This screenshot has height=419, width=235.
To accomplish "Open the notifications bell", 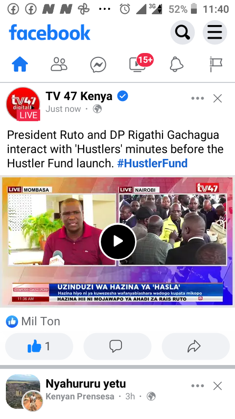I will coord(177,64).
